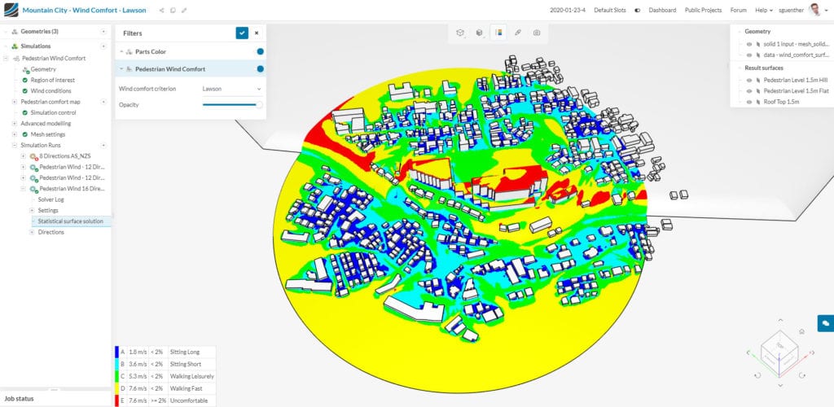Open Forum link
This screenshot has height=407, width=834.
tap(738, 10)
